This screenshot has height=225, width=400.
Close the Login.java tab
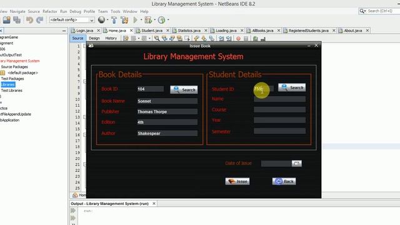click(x=99, y=31)
